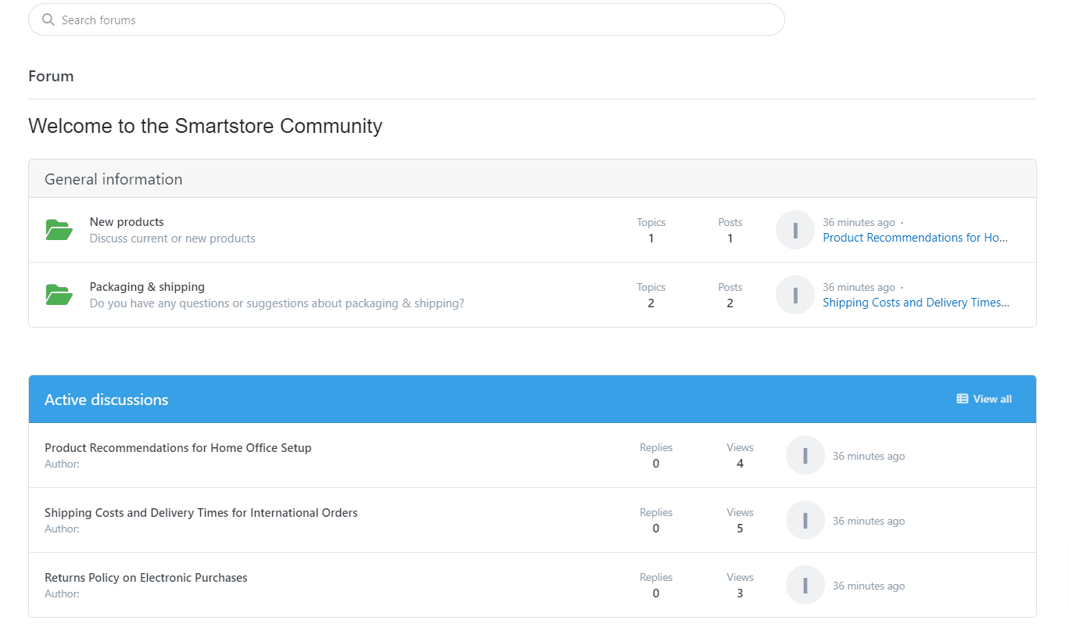Click the Active discussions header
1069x631 pixels.
click(106, 400)
